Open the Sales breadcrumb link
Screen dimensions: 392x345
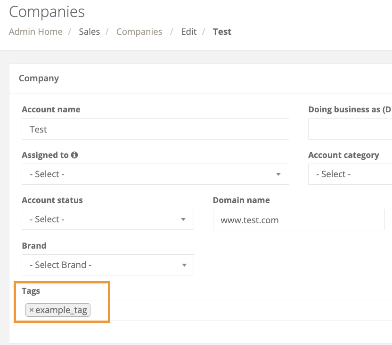coord(89,31)
